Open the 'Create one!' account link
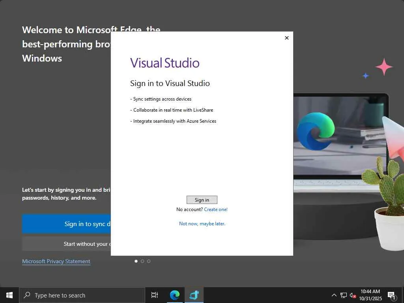Screen dimensions: 404x303 coord(216,209)
